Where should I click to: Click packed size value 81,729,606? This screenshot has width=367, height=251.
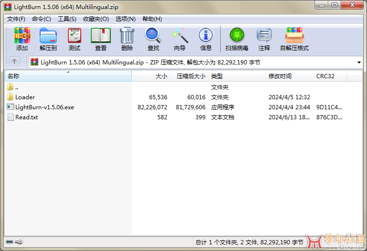coord(191,107)
